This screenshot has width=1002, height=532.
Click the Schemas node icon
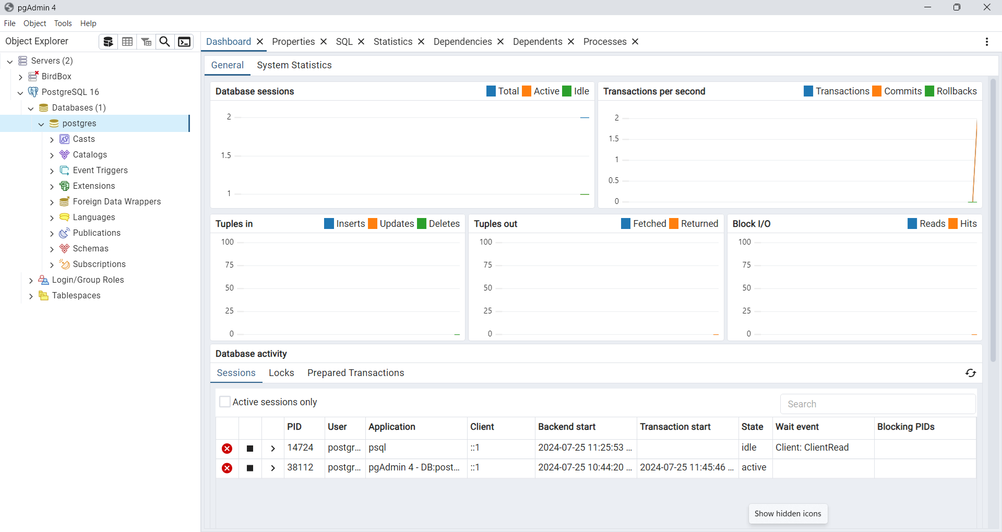pos(65,248)
